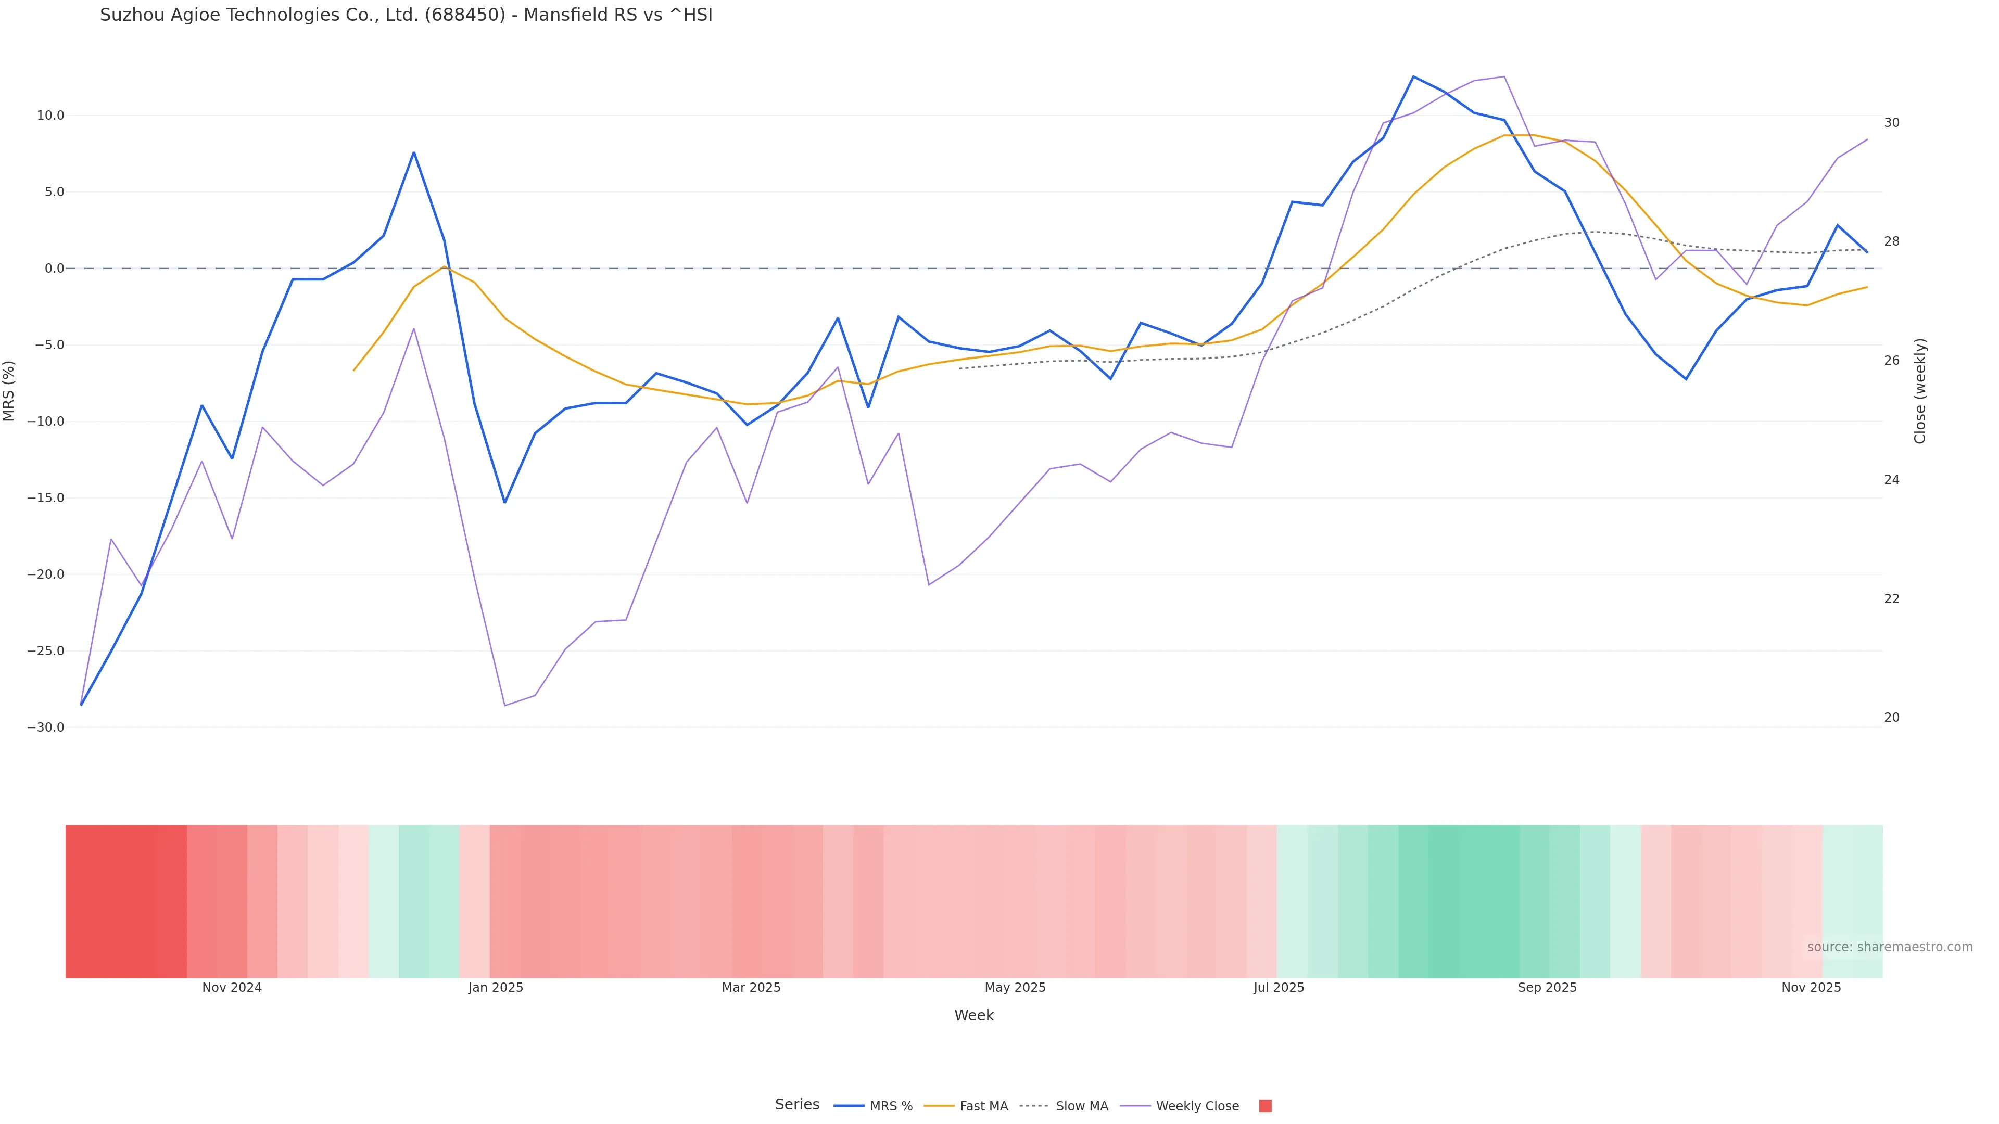This screenshot has height=1124, width=1999.
Task: Click the dotted Slow MA legend line marker
Action: tap(1034, 1106)
